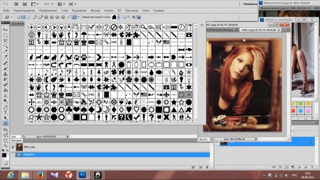320x180 pixels.
Task: Open the Фильтр menu
Action: pos(95,10)
